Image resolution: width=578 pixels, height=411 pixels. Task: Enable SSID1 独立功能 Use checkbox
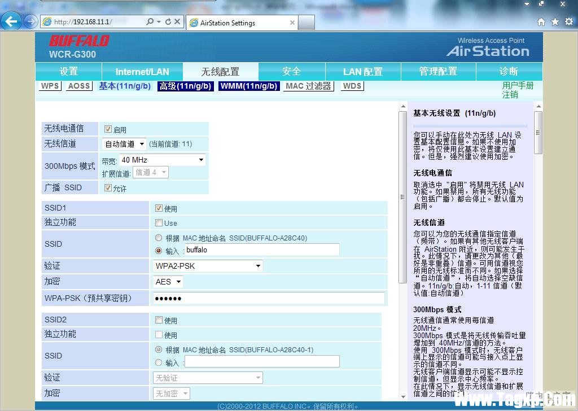coord(159,222)
